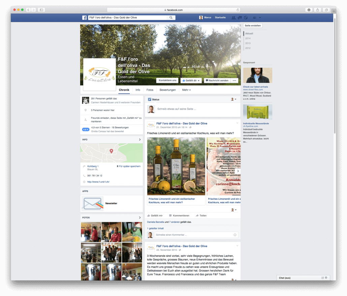Open Safari downloads icon
The image size is (347, 296).
pyautogui.click(x=309, y=10)
